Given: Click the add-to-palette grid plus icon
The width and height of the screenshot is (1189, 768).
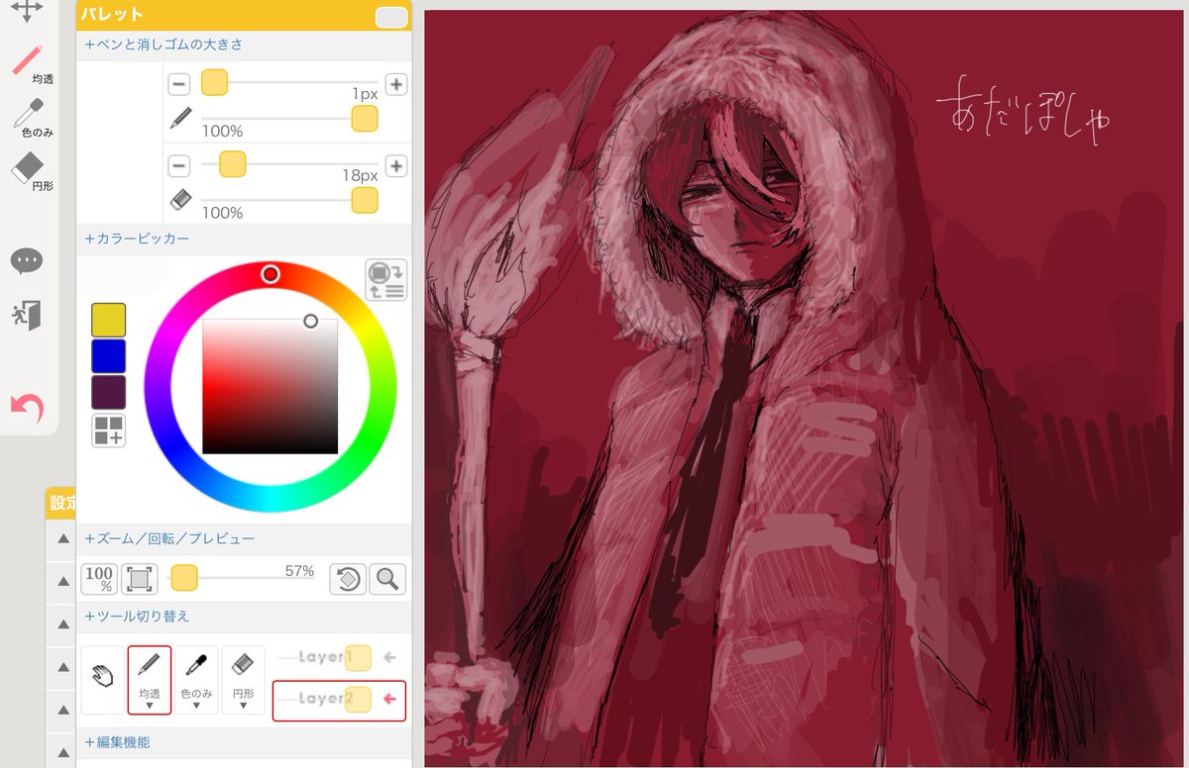Looking at the screenshot, I should tap(108, 431).
